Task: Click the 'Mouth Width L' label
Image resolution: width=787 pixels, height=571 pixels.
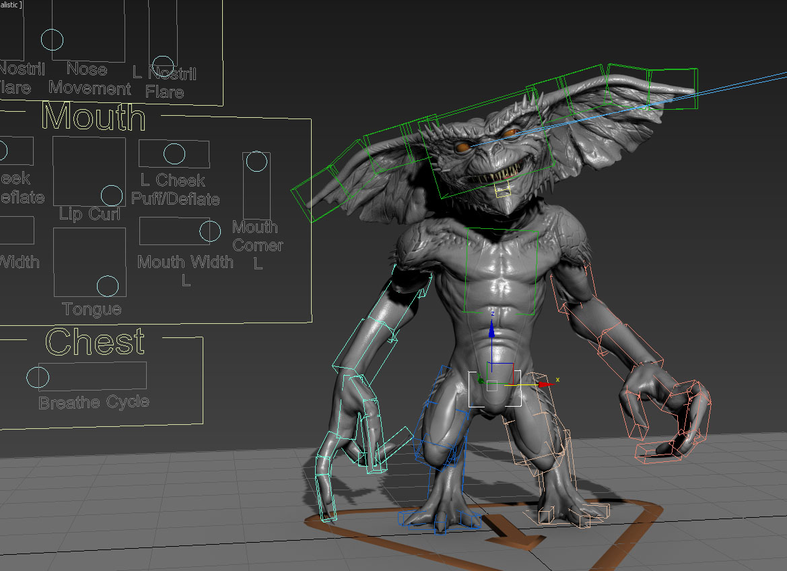Action: tap(185, 270)
